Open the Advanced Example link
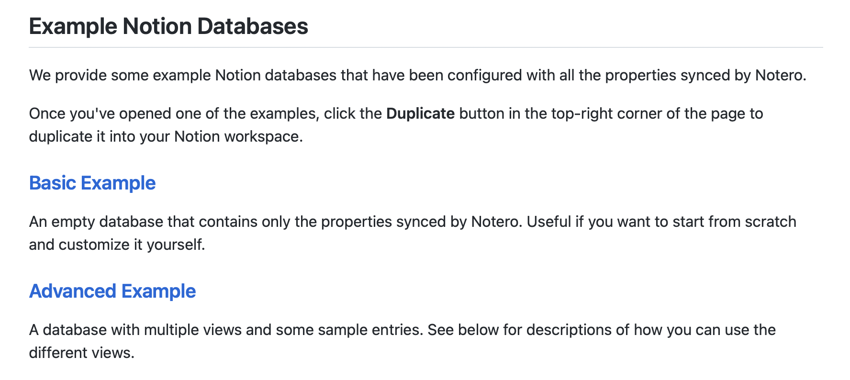Viewport: 850px width, 380px height. point(112,291)
